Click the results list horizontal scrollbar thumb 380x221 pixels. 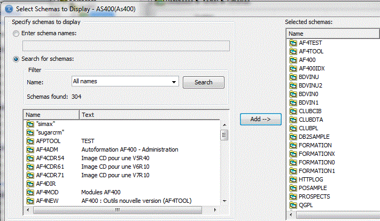pos(117,210)
